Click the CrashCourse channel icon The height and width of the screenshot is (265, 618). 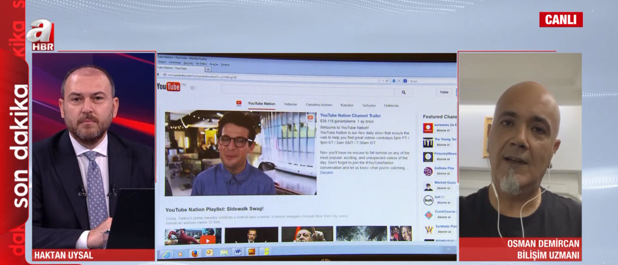click(428, 215)
